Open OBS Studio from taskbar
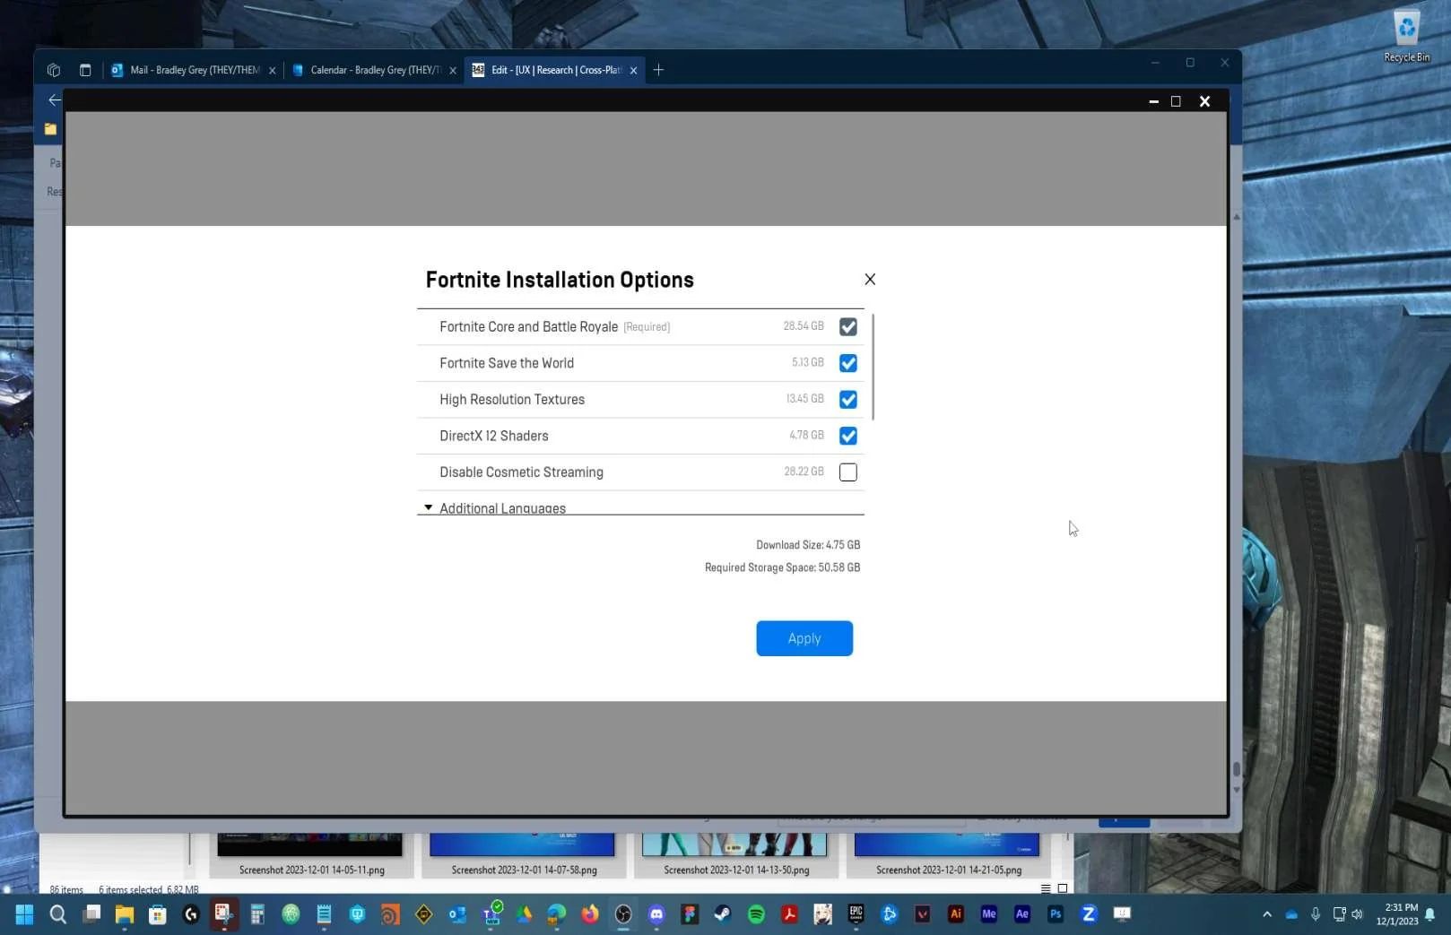The image size is (1451, 935). pos(623,914)
